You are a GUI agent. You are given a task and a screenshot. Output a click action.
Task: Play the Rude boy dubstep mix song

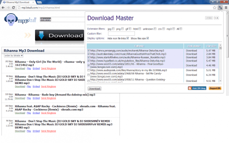coord(29,98)
